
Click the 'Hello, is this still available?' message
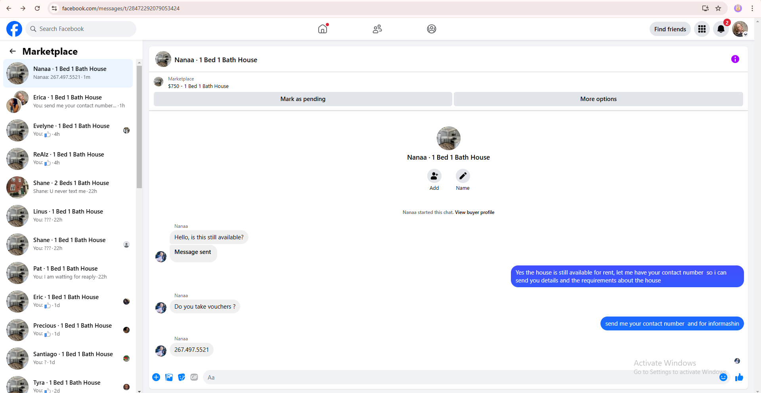[209, 237]
